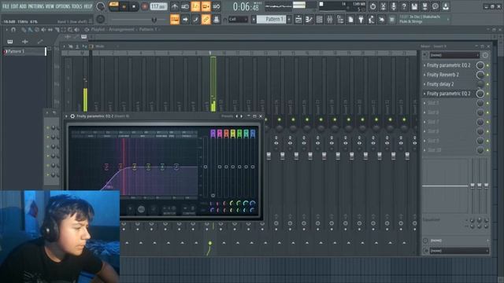Open the Mixer view toolbar button
Viewport: 504px width, 283px height.
pyautogui.click(x=330, y=20)
